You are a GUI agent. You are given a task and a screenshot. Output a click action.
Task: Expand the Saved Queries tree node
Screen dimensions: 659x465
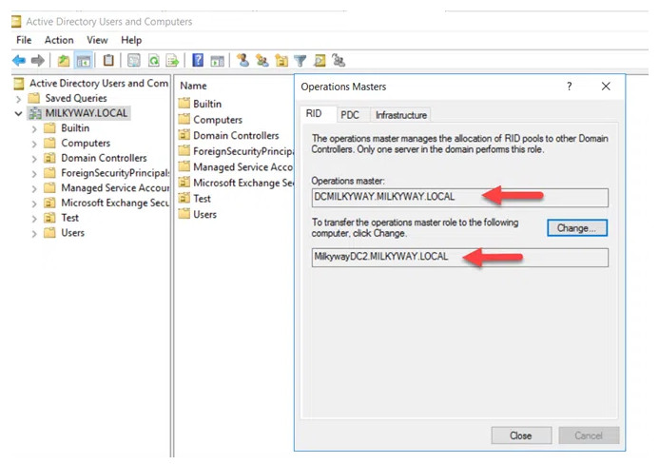pyautogui.click(x=19, y=98)
